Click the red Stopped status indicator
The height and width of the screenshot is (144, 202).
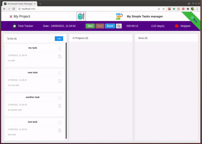tap(177, 26)
